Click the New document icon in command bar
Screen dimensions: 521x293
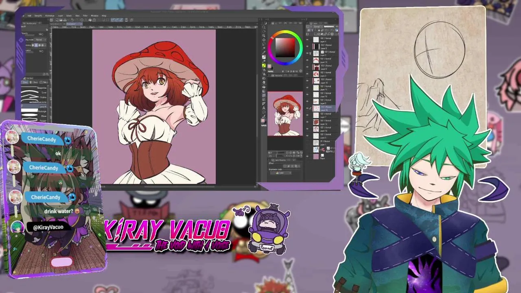coord(57,20)
